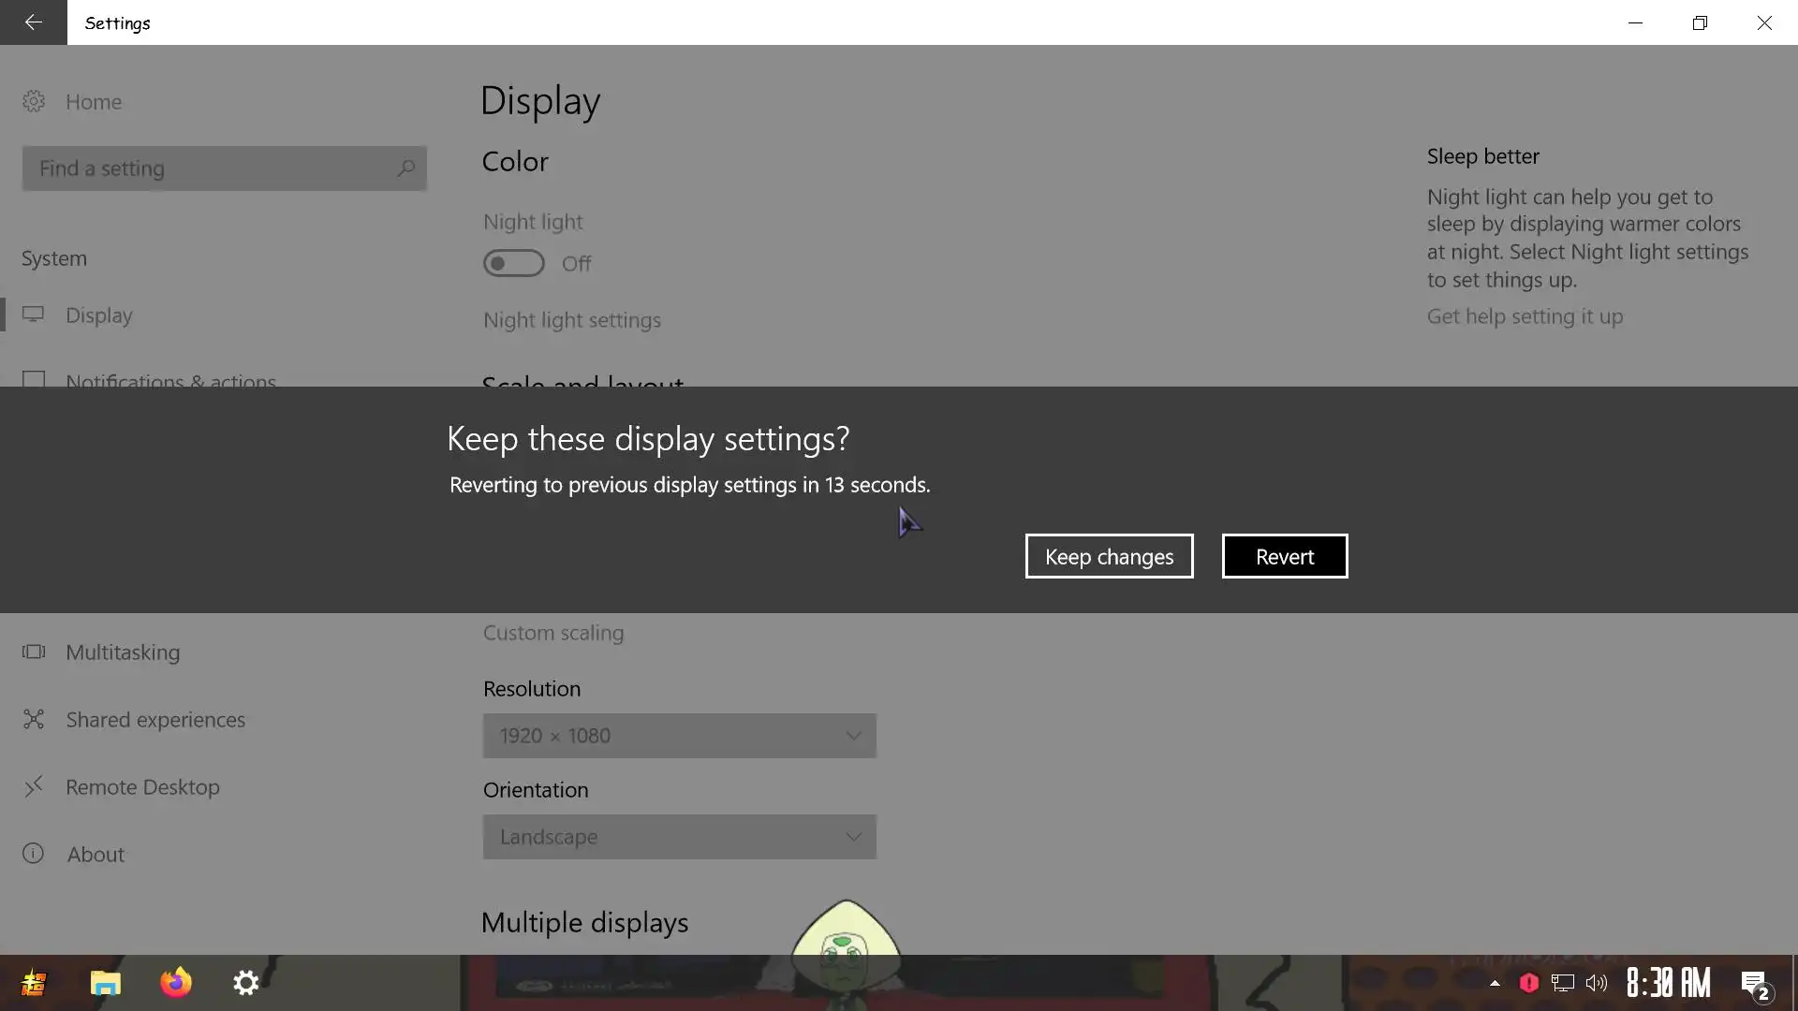
Task: Open Custom scaling link
Action: (553, 633)
